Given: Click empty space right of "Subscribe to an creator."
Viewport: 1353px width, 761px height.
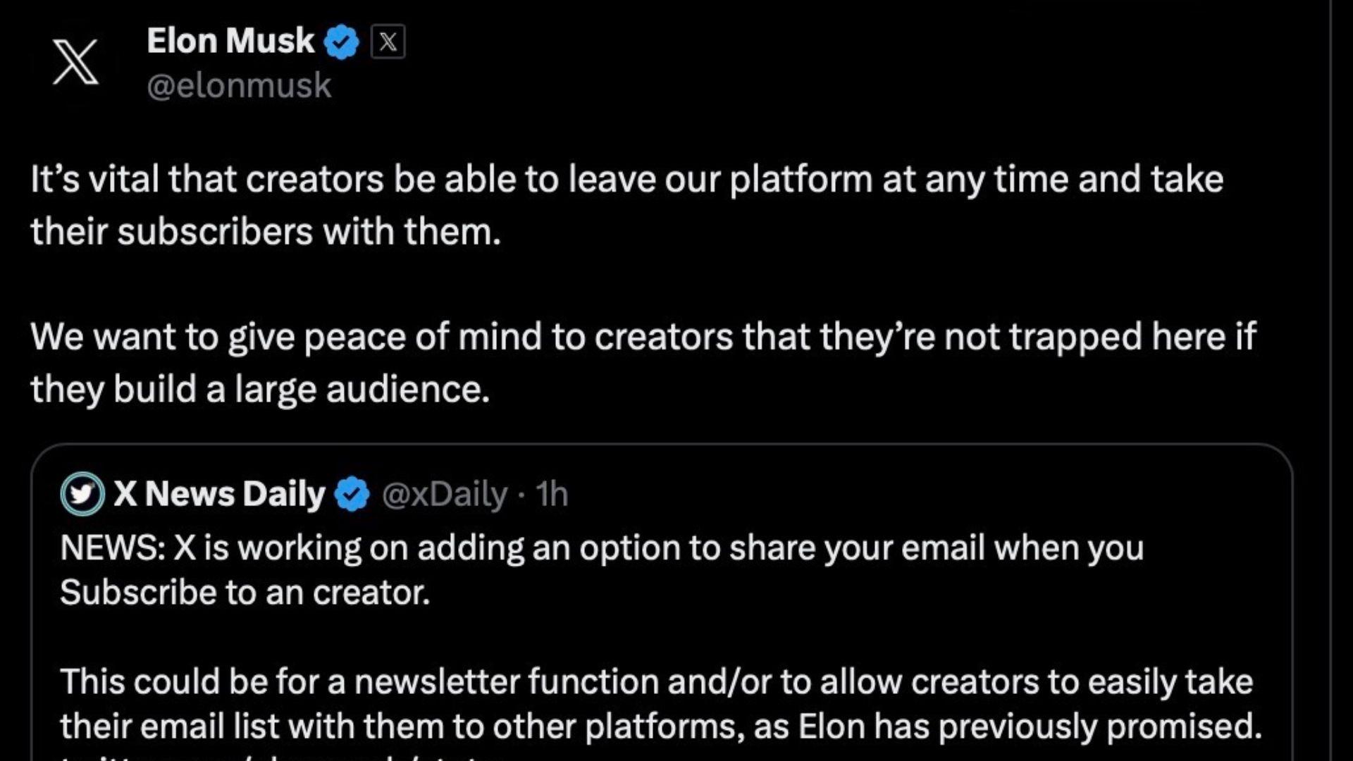Looking at the screenshot, I should coord(775,593).
